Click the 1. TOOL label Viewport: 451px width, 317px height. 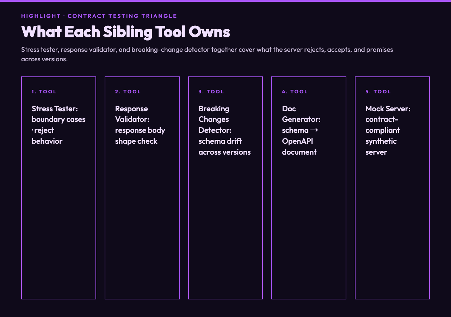(44, 92)
